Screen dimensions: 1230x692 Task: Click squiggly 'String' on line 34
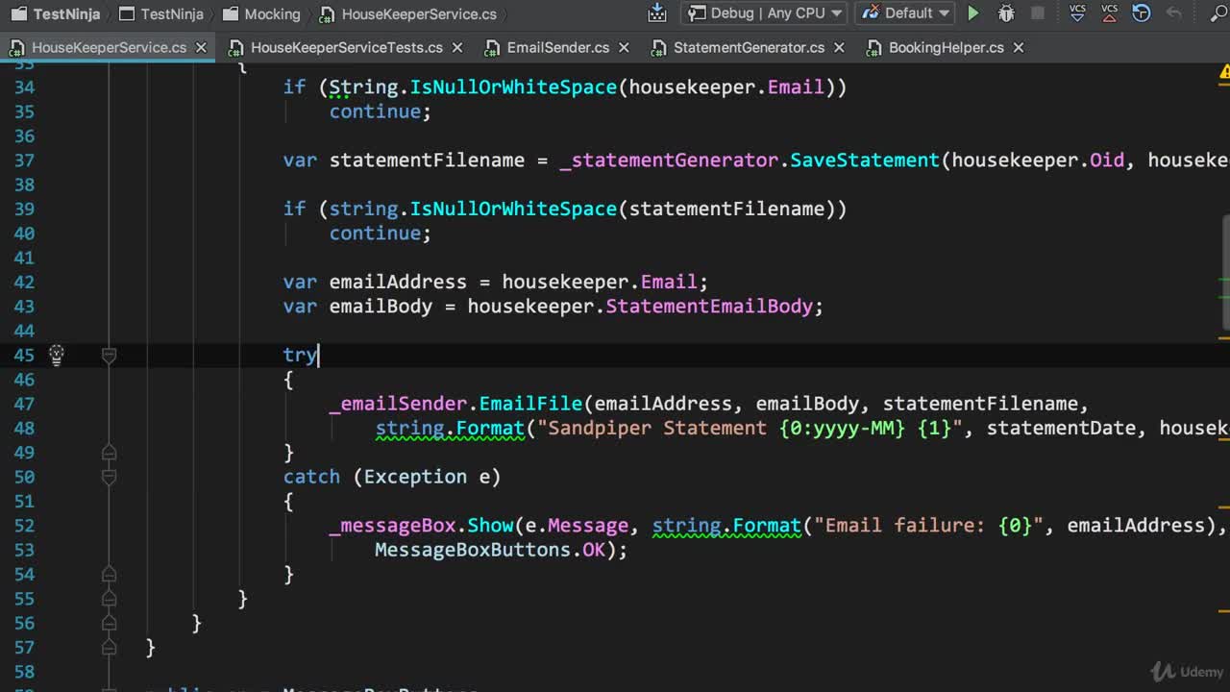coord(363,87)
